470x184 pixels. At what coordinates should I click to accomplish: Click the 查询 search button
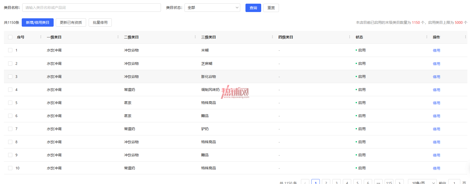253,8
